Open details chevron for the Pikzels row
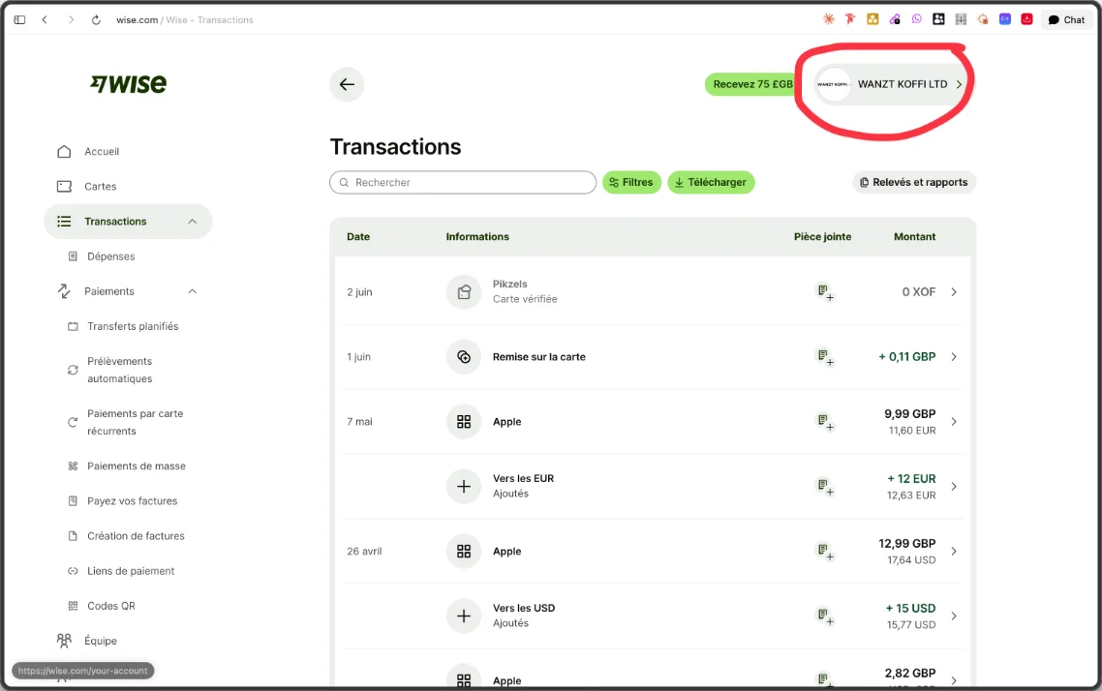The image size is (1102, 691). coord(954,292)
